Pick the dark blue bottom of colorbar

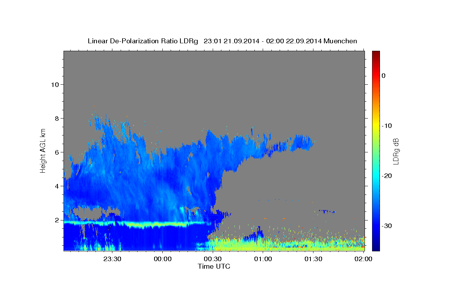376,247
